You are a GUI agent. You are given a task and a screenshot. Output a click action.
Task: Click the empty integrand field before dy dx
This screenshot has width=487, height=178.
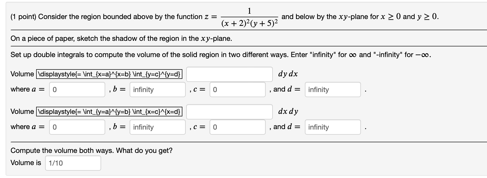[x=229, y=74]
